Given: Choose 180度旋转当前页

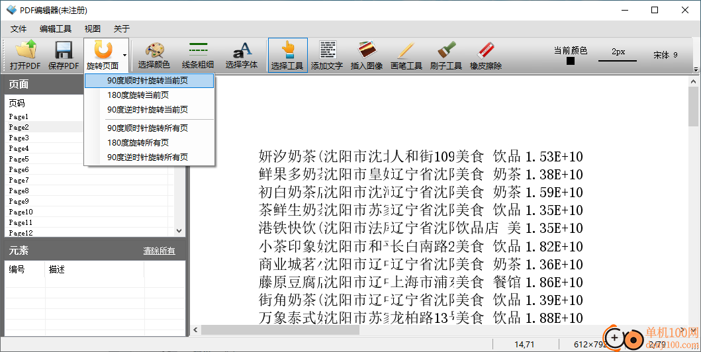Looking at the screenshot, I should point(150,95).
